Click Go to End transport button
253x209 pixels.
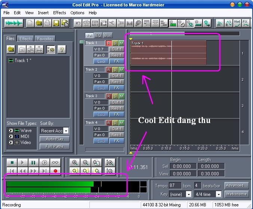coord(45,171)
